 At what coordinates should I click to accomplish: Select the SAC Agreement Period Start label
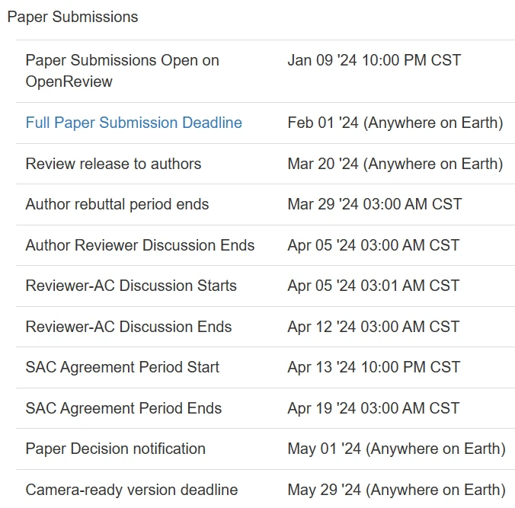122,367
